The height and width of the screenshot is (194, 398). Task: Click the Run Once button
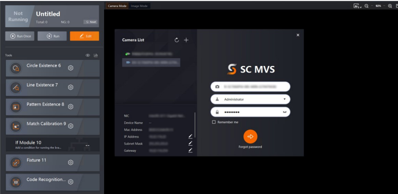coord(20,36)
